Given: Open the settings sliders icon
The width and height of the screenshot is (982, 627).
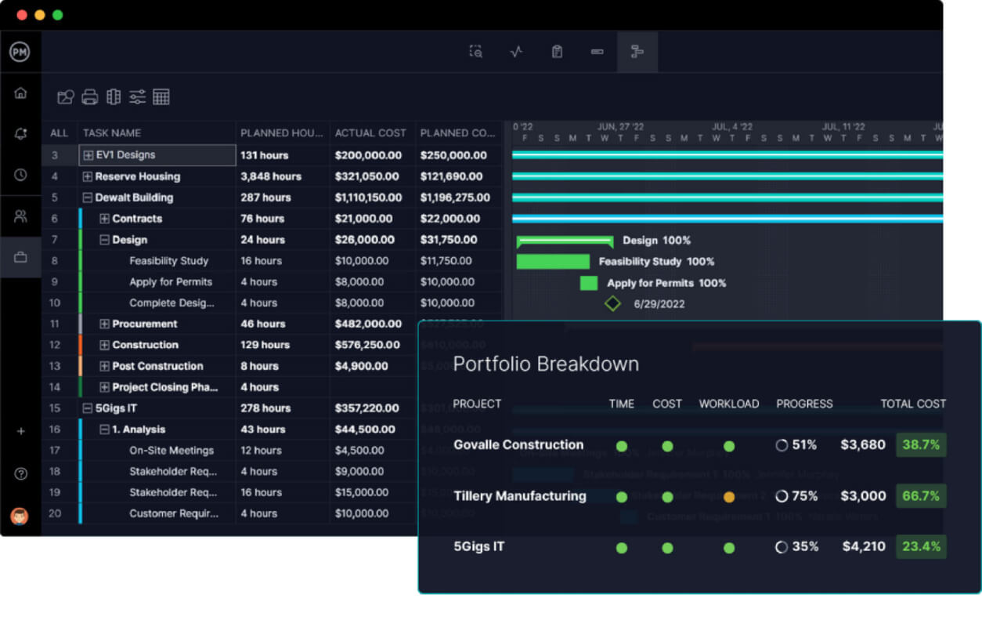Looking at the screenshot, I should click(138, 97).
